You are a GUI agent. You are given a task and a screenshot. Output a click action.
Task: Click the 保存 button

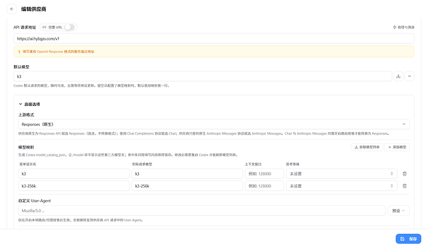point(408,239)
